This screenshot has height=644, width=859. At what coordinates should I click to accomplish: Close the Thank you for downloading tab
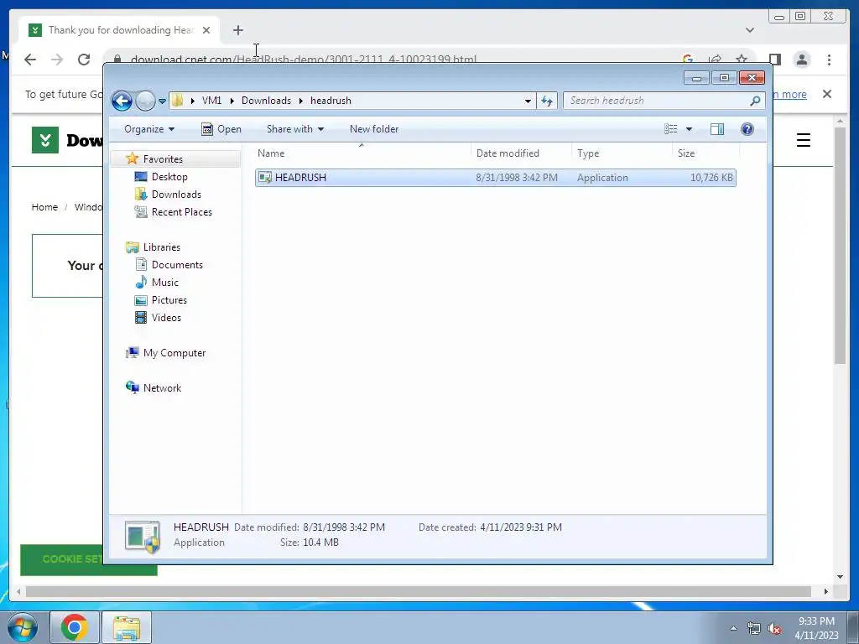pos(206,30)
